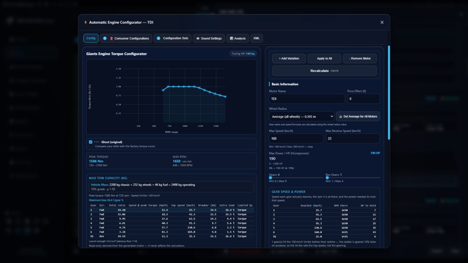The image size is (468, 263).
Task: Click the GEAR SPEED & POWER heading
Action: tap(288, 191)
